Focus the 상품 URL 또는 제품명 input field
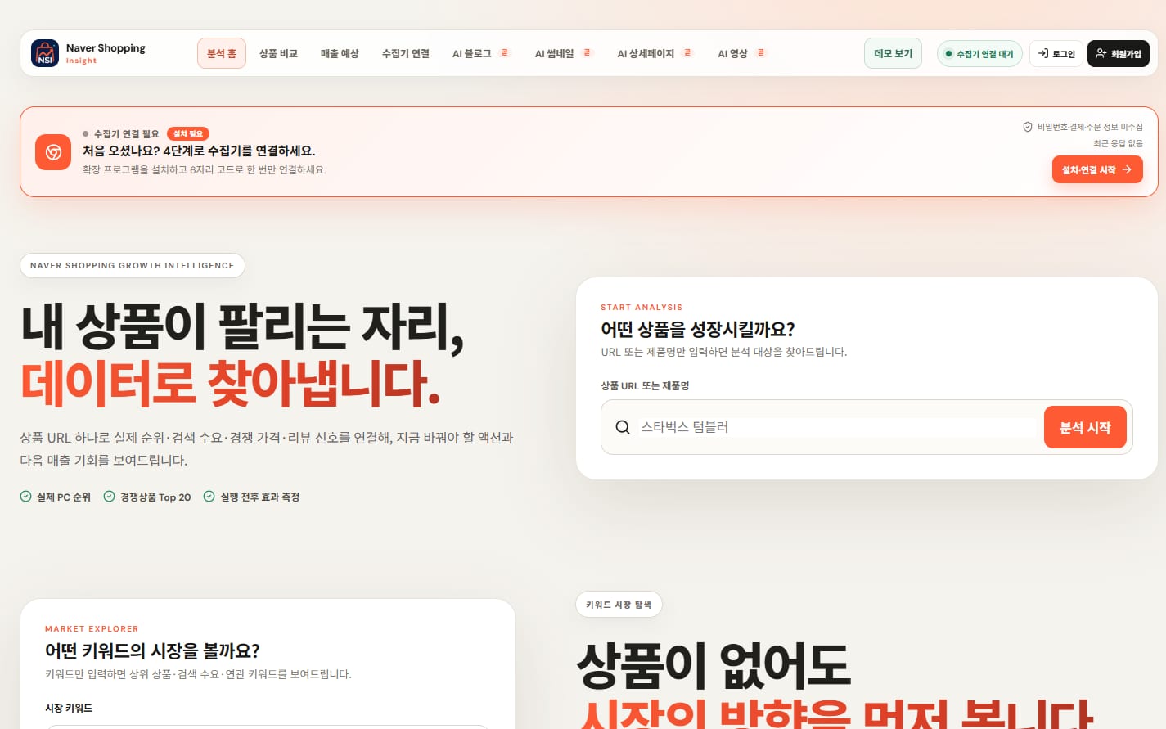Viewport: 1166px width, 729px height. [x=838, y=427]
